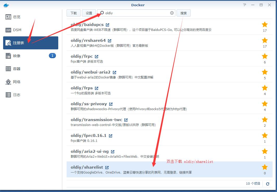Click the '10 个项目' item count

tap(253, 184)
